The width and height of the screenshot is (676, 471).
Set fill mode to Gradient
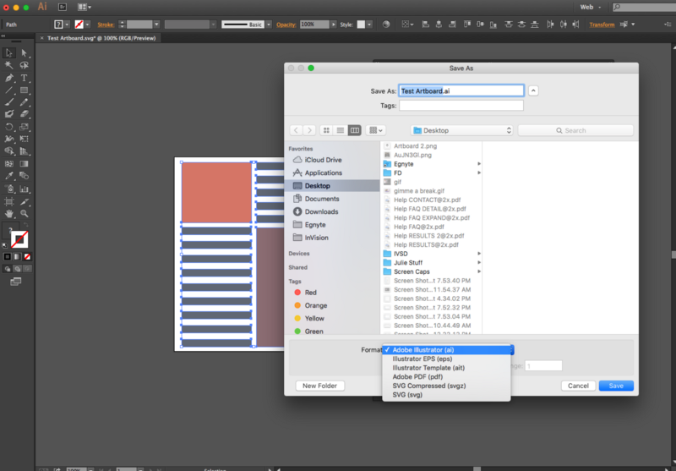17,256
